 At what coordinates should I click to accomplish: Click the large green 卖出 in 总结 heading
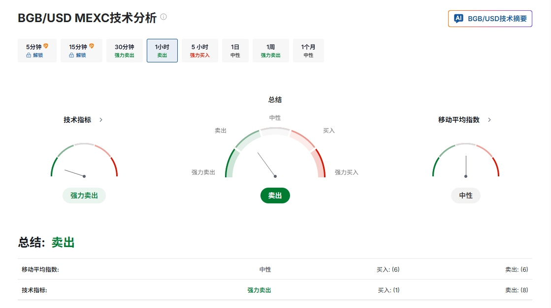pyautogui.click(x=63, y=243)
